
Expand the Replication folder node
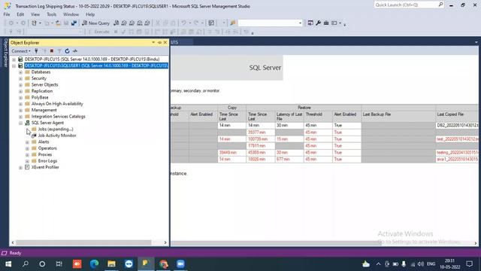point(20,91)
